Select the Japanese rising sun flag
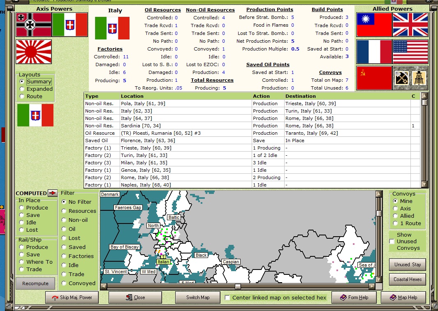Viewport: 438px width, 311px height. [x=34, y=52]
